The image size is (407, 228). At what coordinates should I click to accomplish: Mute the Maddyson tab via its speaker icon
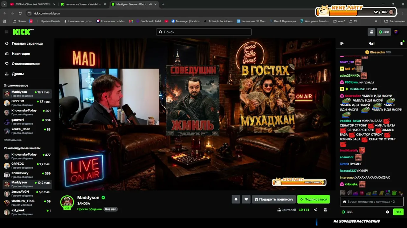coord(150,4)
